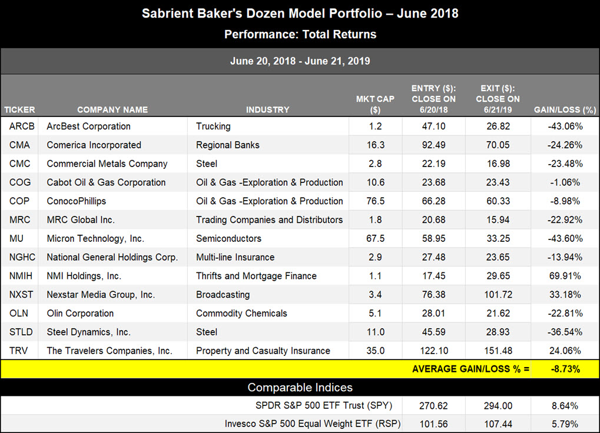Click Nexstar's exit price 101.72
Image resolution: width=600 pixels, height=433 pixels.
tap(498, 295)
